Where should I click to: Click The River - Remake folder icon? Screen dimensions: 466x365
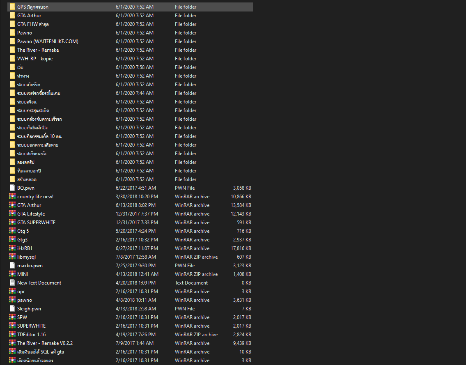pos(12,50)
